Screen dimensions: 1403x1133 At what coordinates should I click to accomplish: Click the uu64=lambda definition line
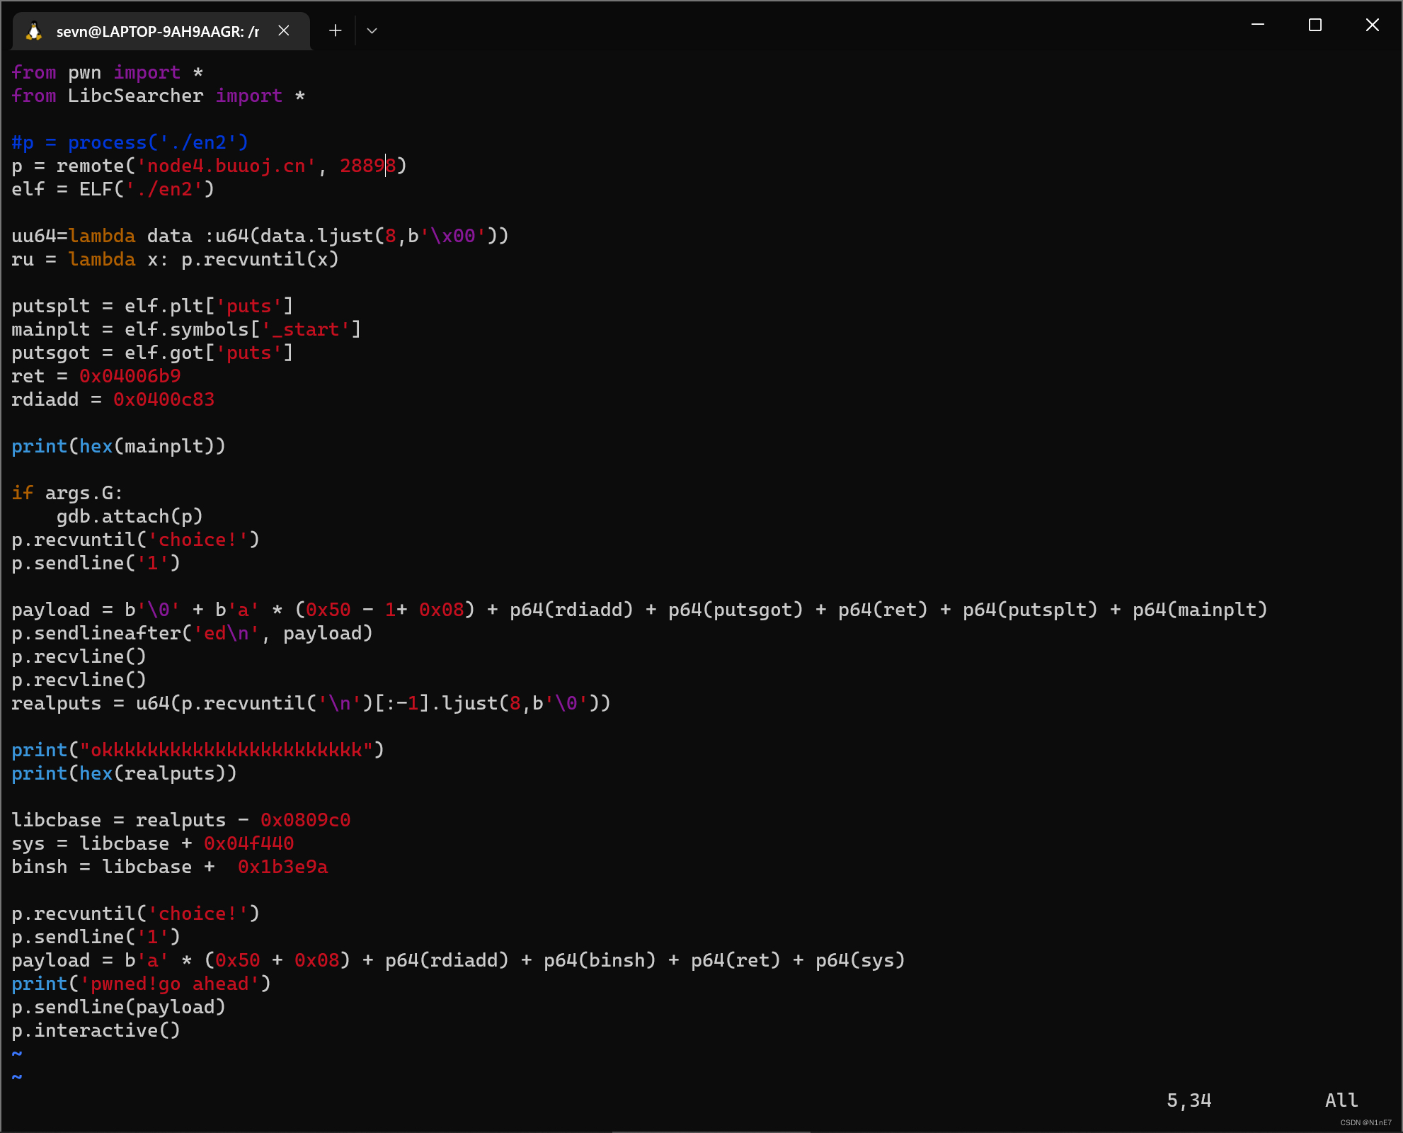[260, 236]
